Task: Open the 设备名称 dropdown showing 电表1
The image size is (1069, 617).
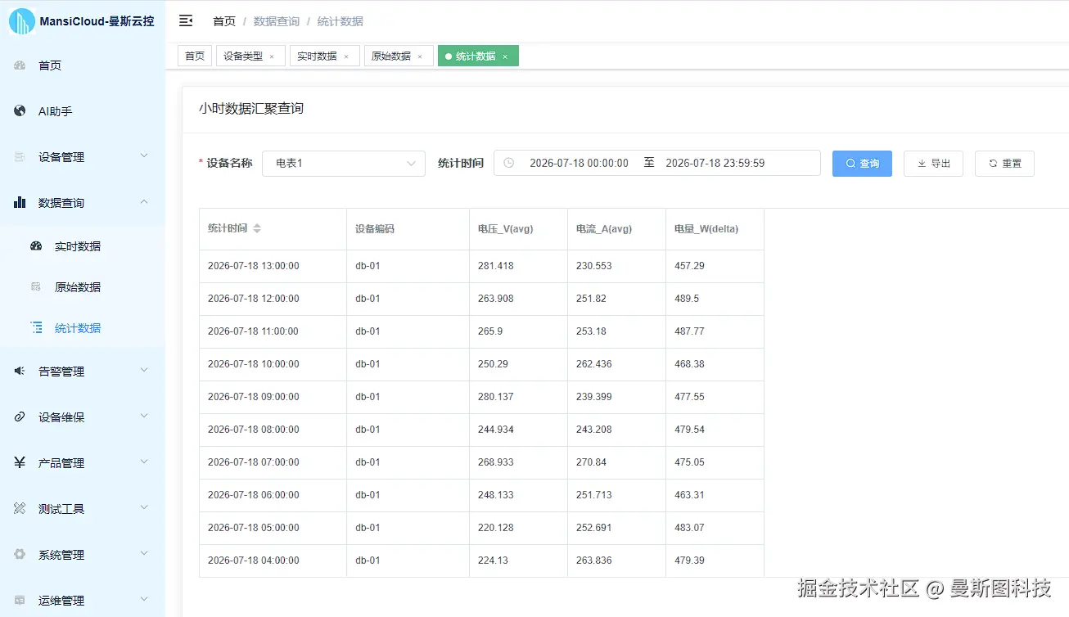Action: [344, 163]
